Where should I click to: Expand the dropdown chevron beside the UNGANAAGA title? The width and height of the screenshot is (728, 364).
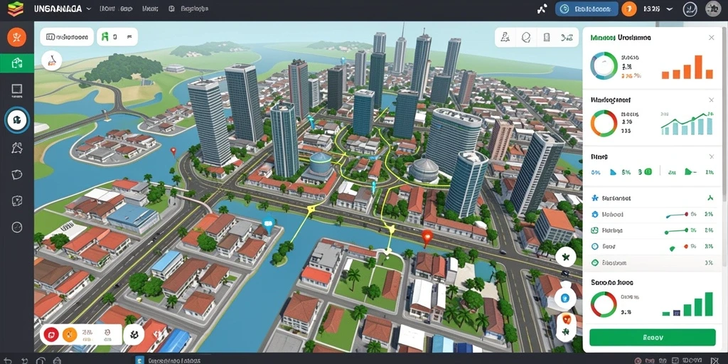[88, 9]
